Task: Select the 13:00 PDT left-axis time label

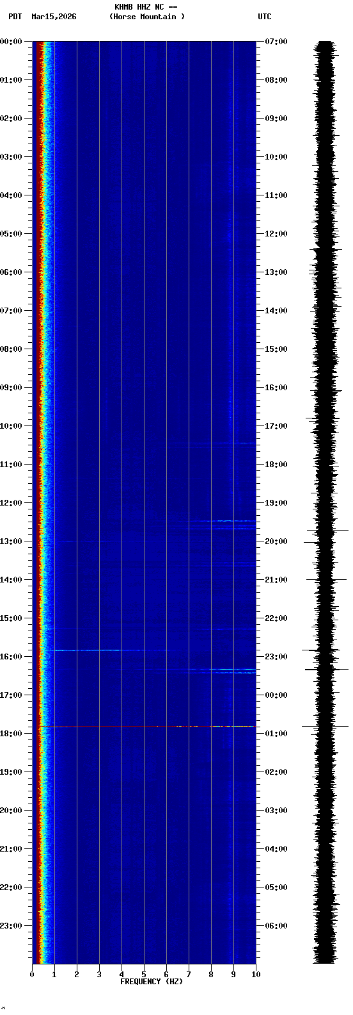Action: (11, 541)
